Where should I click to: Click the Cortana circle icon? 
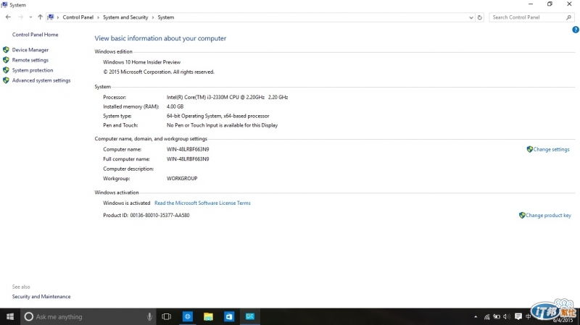click(x=28, y=316)
